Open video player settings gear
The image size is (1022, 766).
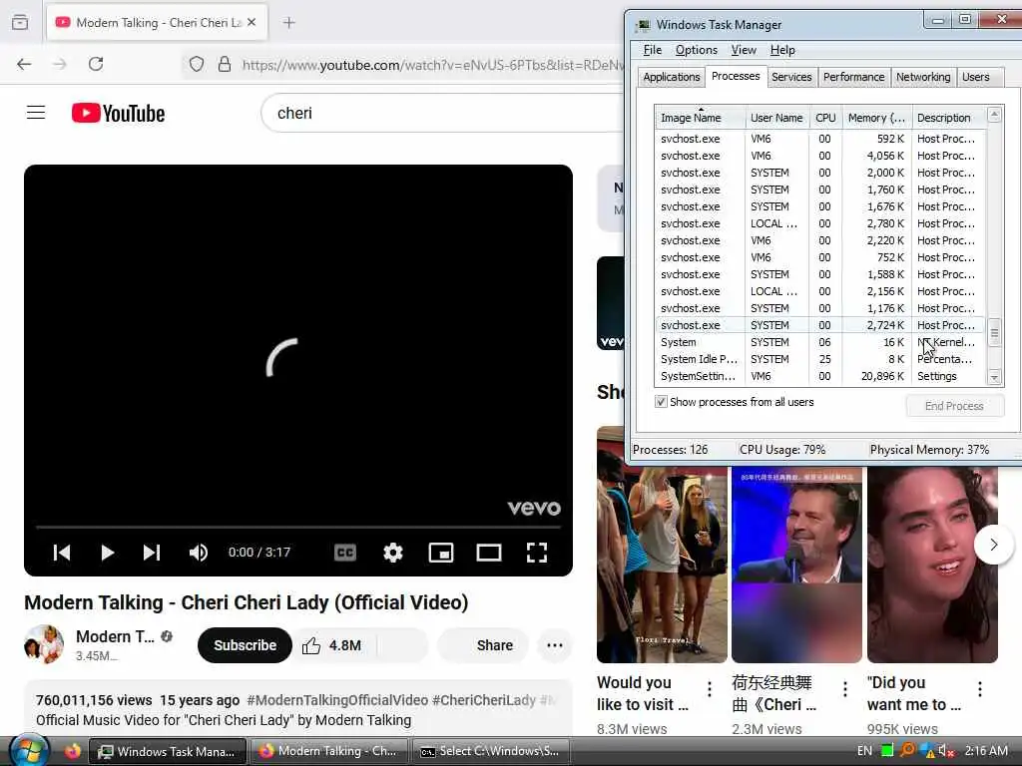(393, 553)
